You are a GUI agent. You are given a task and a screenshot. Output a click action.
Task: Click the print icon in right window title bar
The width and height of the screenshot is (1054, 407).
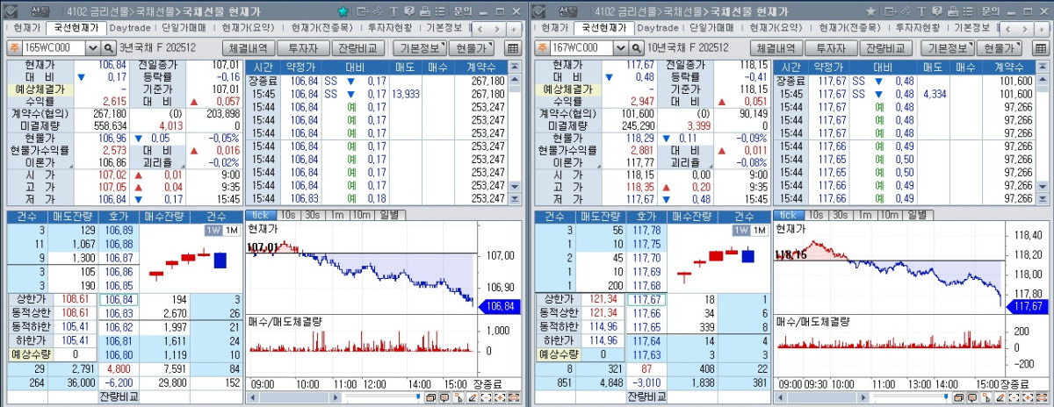click(953, 11)
